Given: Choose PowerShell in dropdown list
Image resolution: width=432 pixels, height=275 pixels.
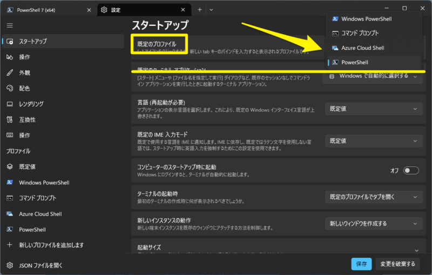Looking at the screenshot, I should click(x=374, y=62).
